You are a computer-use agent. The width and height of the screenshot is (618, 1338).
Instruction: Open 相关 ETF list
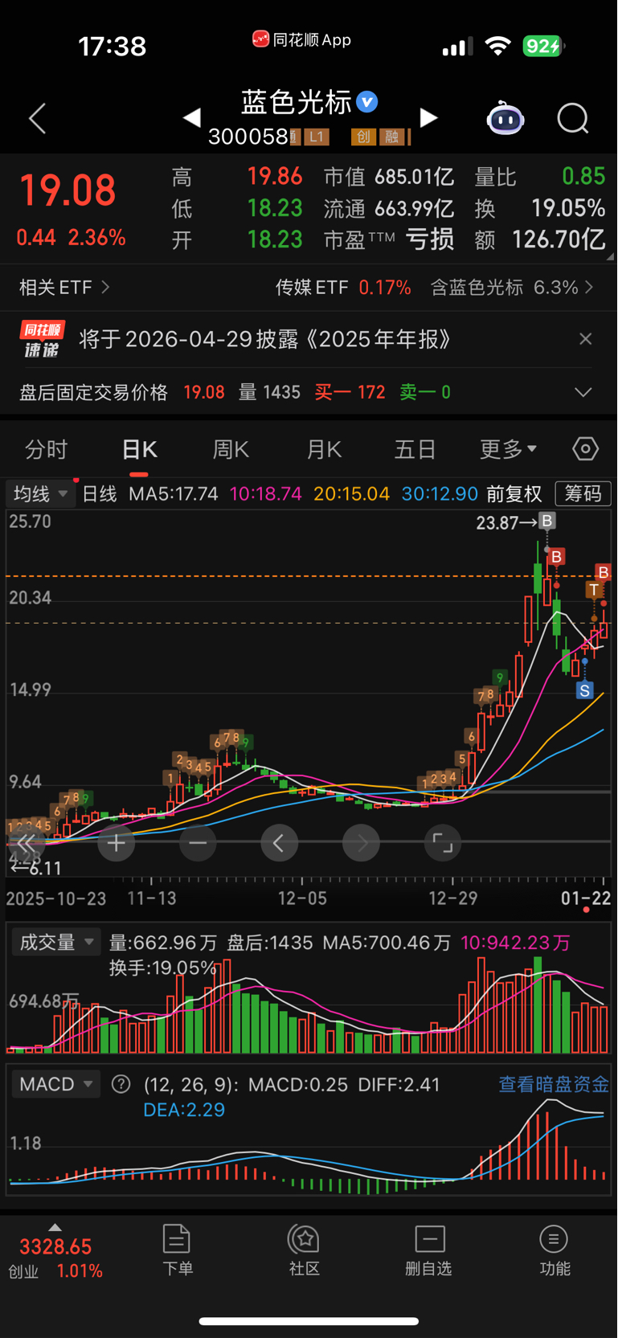(x=64, y=287)
